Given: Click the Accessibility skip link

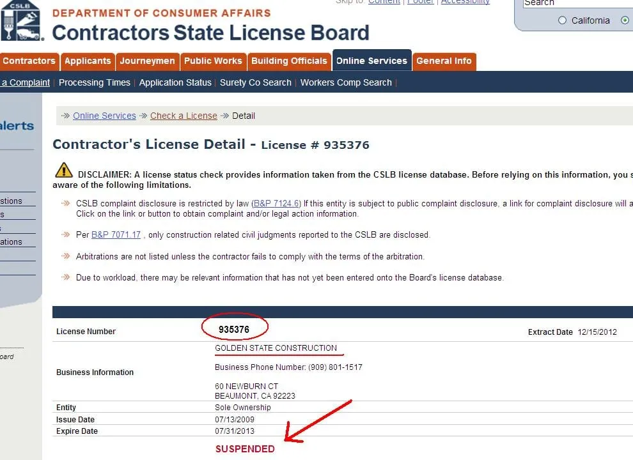Looking at the screenshot, I should [465, 2].
